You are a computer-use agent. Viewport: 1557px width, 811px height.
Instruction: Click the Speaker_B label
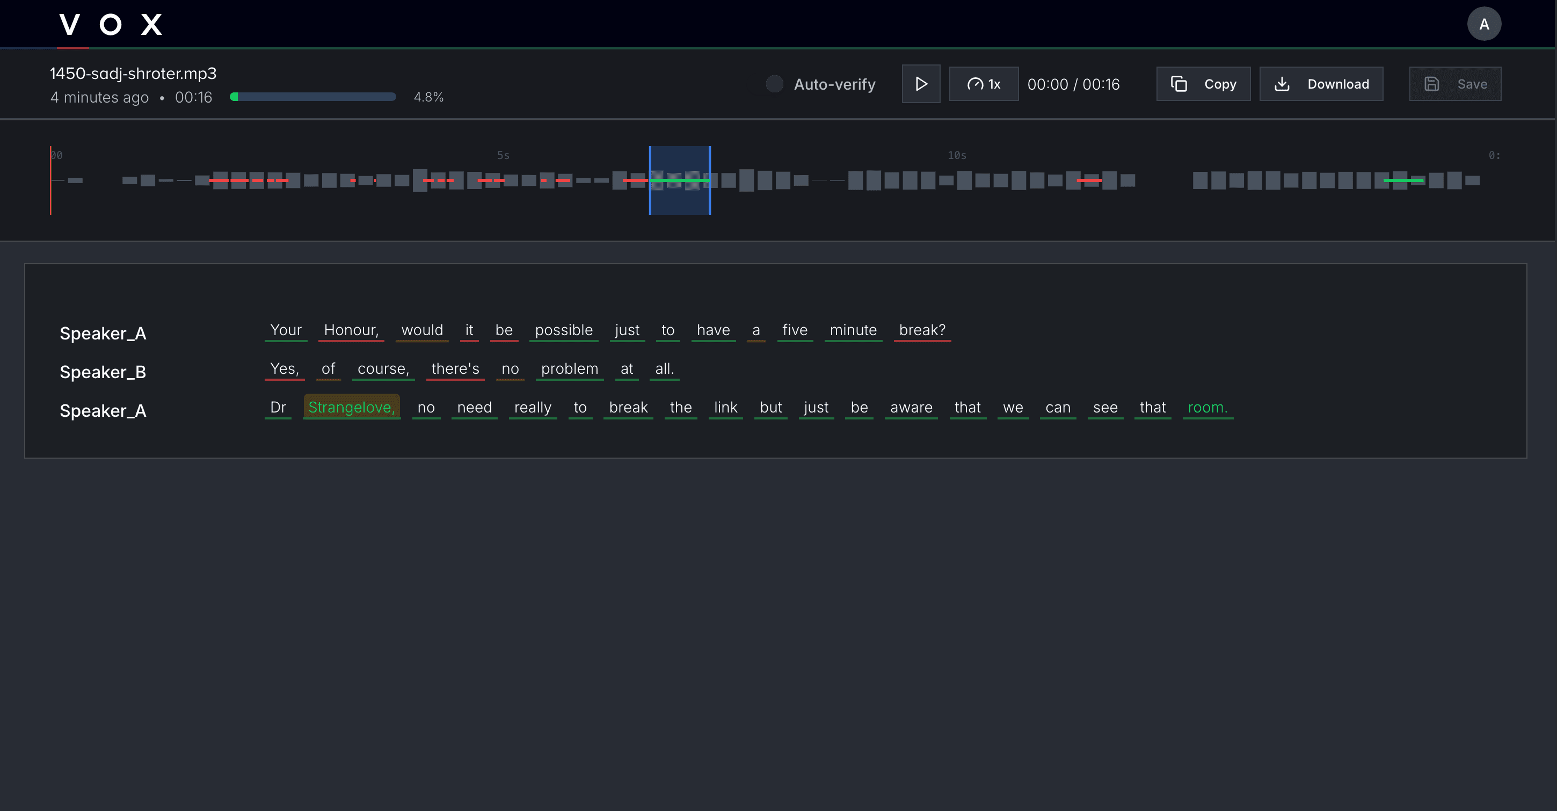pos(103,371)
